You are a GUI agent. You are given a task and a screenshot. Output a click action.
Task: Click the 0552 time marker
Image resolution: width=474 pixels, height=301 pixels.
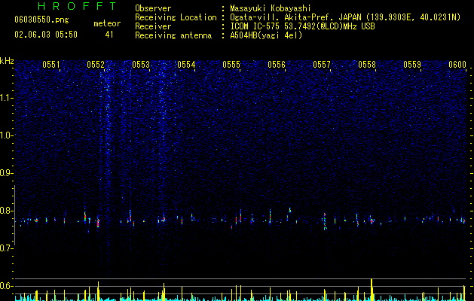click(x=96, y=65)
